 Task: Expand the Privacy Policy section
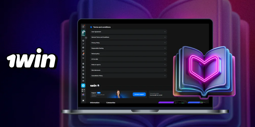(x=129, y=43)
